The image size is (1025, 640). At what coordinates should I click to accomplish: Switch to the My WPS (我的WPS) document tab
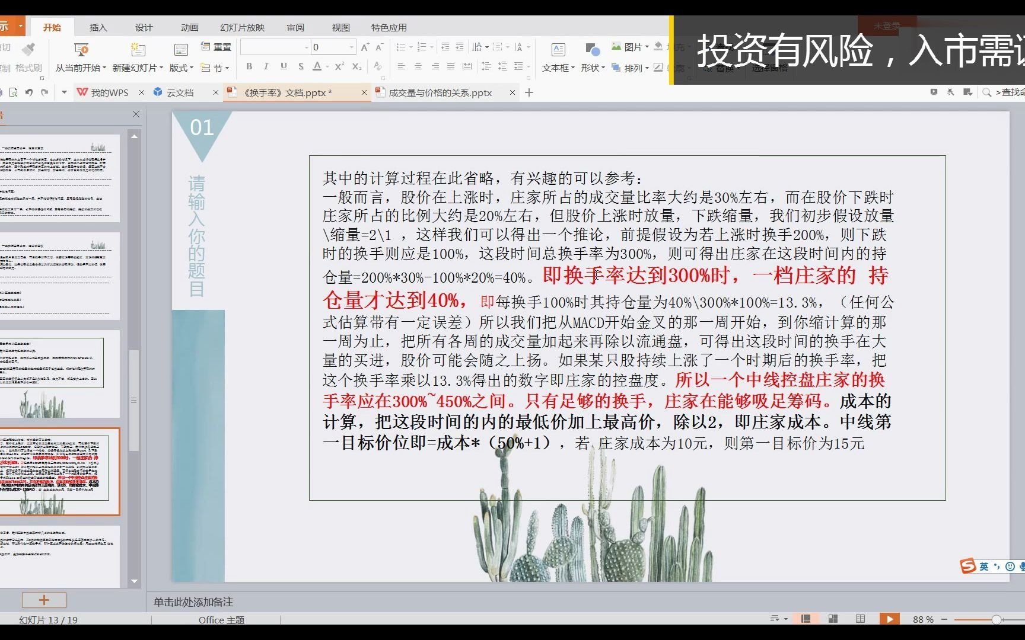point(110,92)
